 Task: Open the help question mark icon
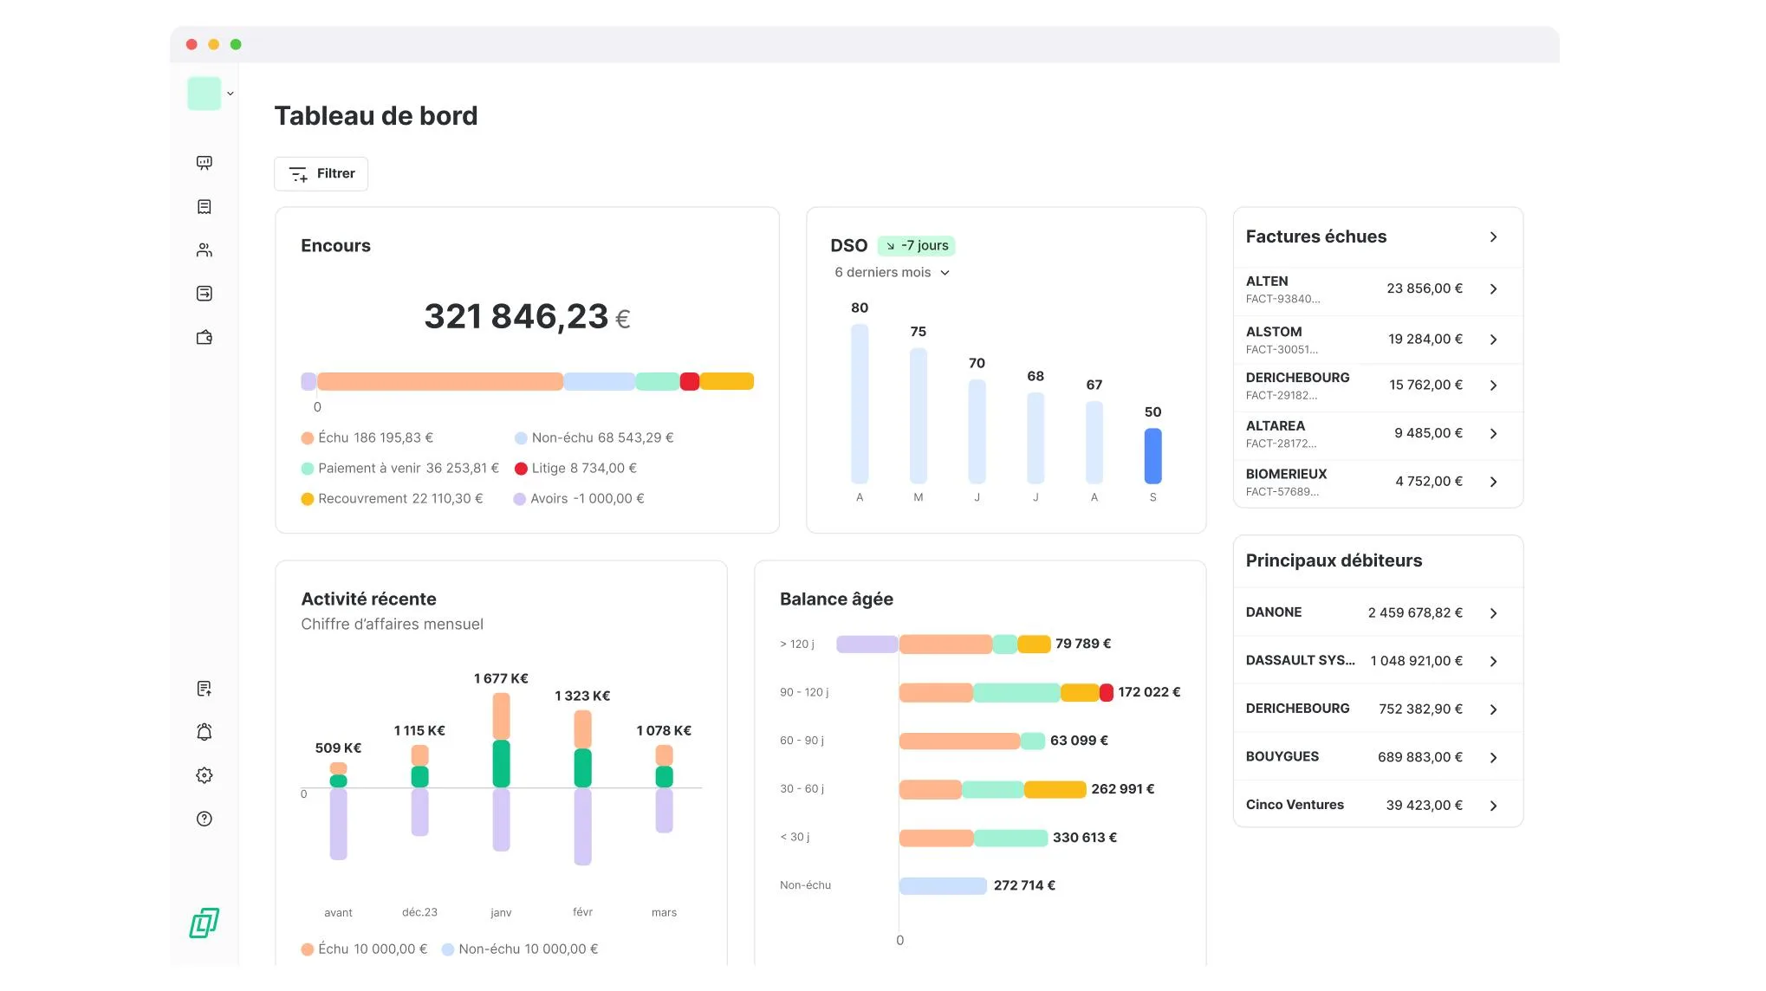205,819
